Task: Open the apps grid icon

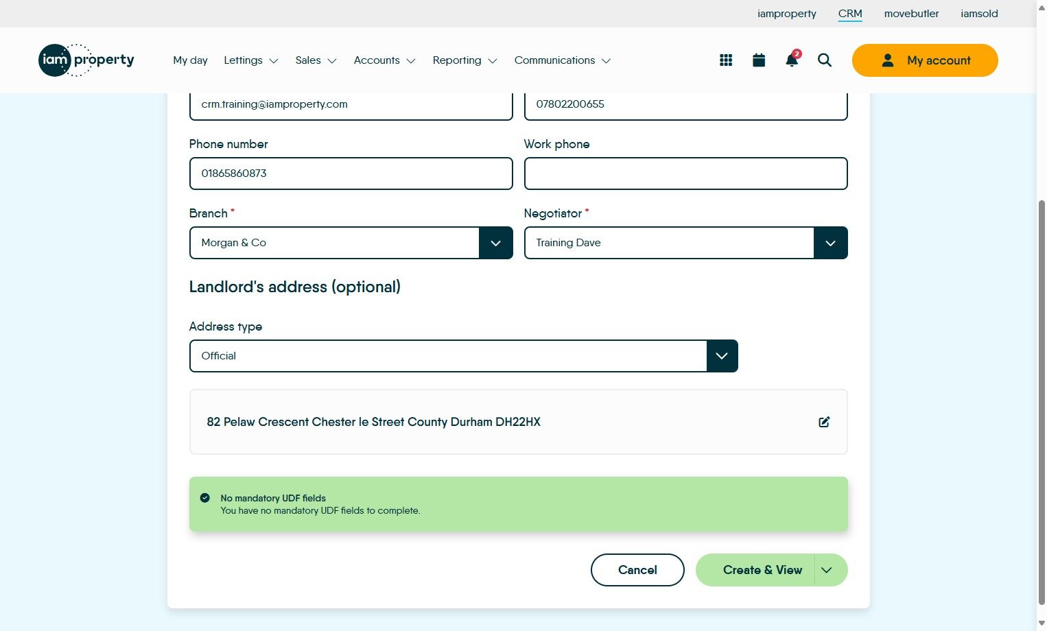Action: [x=726, y=60]
